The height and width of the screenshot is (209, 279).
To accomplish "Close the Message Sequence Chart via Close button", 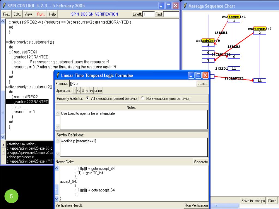I will pos(272,201).
